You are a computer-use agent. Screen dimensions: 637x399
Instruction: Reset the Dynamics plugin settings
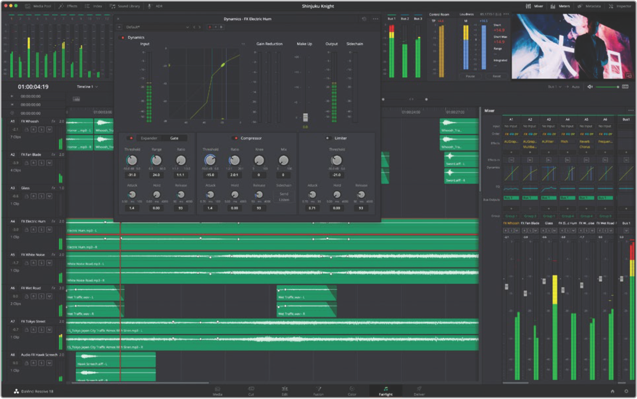(x=364, y=19)
